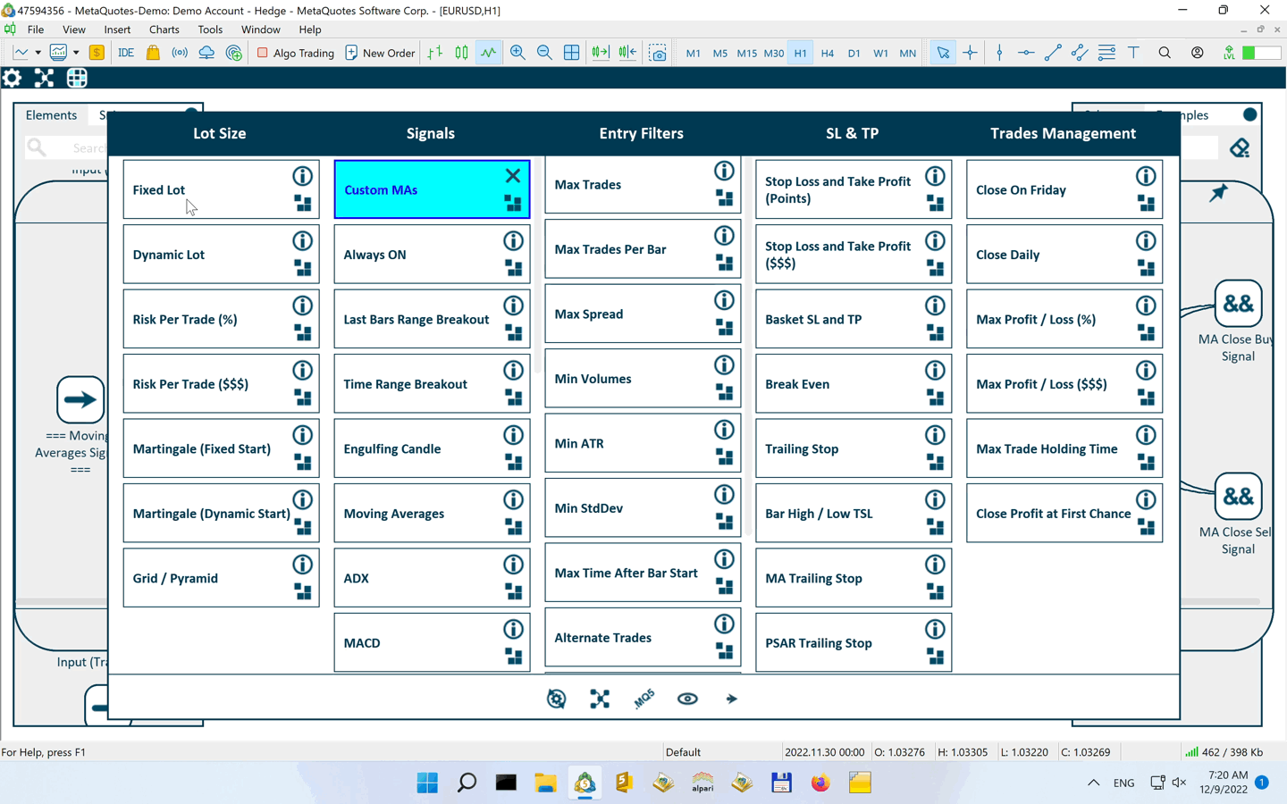This screenshot has height=804, width=1287.
Task: Click the arrow icon in bottom bar
Action: pos(731,699)
